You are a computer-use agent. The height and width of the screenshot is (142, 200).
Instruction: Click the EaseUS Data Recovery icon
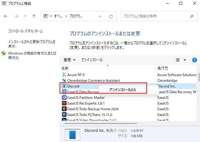(64, 91)
